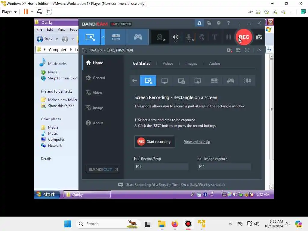This screenshot has height=231, width=308.
Task: Select audio only recording mode icon
Action: pos(247,81)
